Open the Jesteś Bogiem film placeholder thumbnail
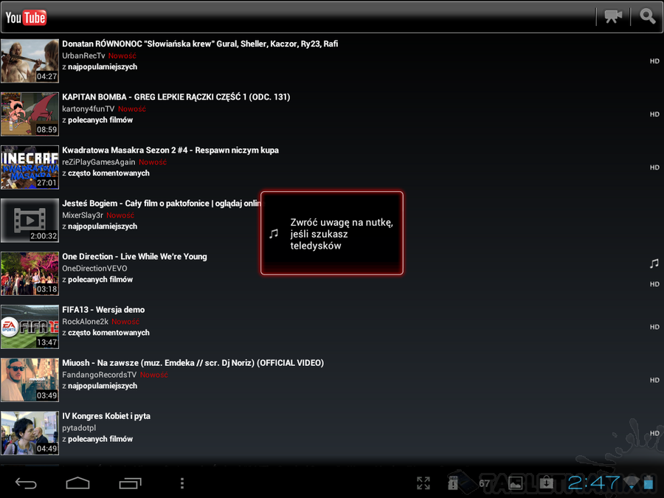 pos(30,221)
